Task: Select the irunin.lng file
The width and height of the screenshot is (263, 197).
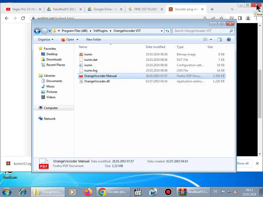Action: pos(152,70)
